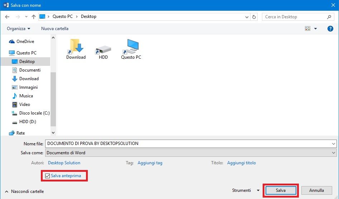Click the Aggiungi tag link
339x199 pixels.
pyautogui.click(x=150, y=163)
